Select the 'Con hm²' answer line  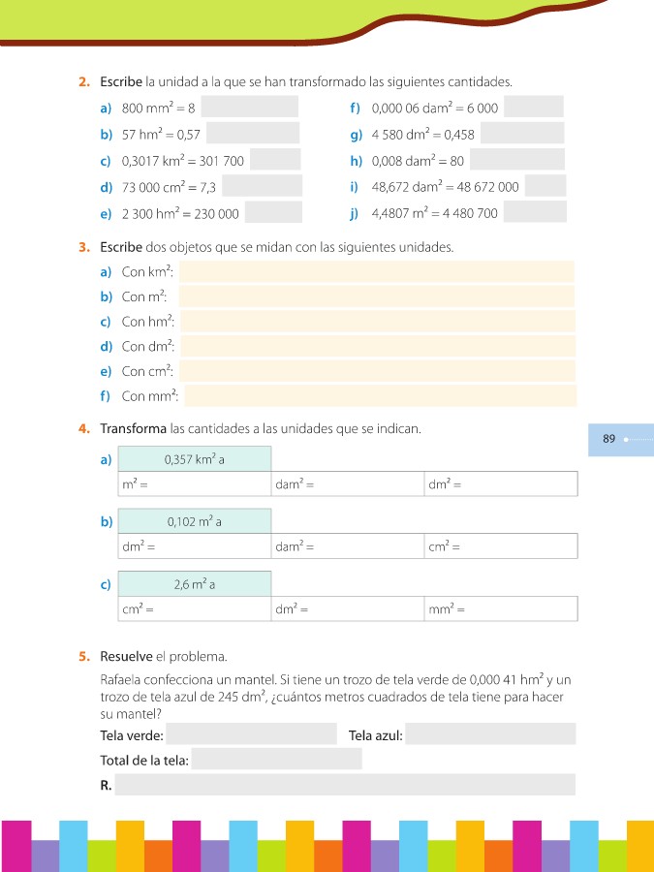coord(377,322)
